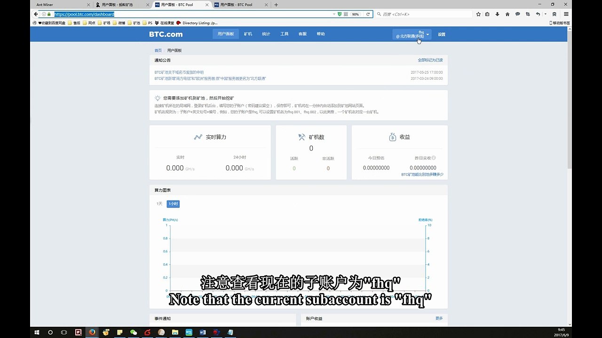Viewport: 602px width, 338px height.
Task: Open the 网点 bookmarks folder
Action: click(x=89, y=23)
